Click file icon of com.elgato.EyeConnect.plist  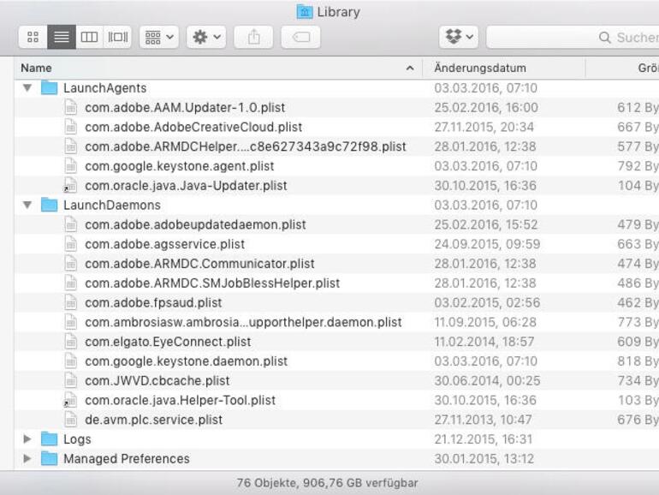click(71, 342)
